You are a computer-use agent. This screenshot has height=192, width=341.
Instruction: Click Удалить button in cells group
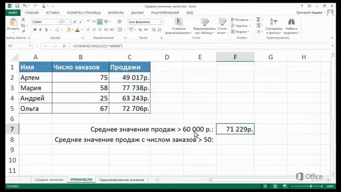(241, 26)
